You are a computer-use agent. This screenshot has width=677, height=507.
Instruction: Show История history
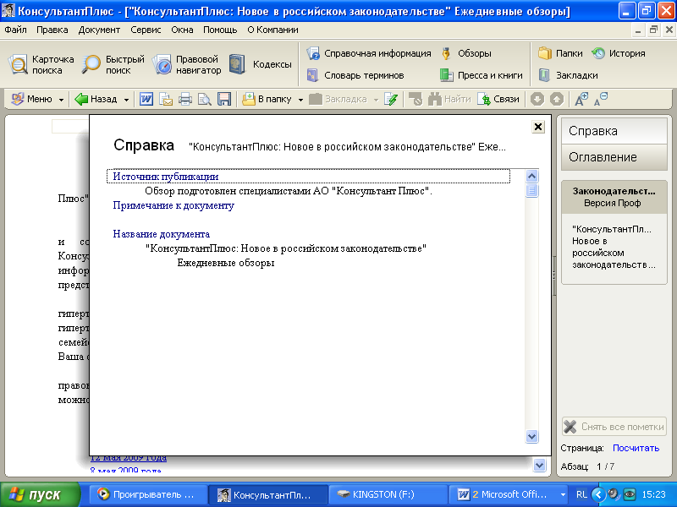tap(619, 53)
